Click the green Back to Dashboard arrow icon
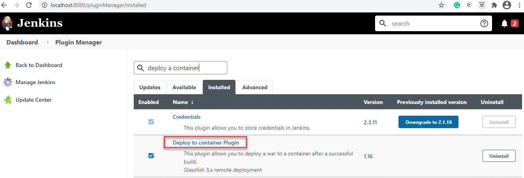 7,65
